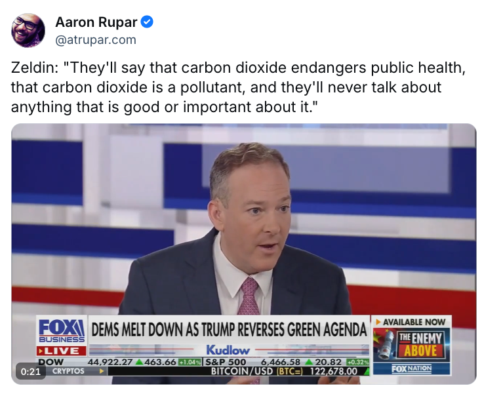Click the Fox Nation logo
484x394 pixels.
411,368
